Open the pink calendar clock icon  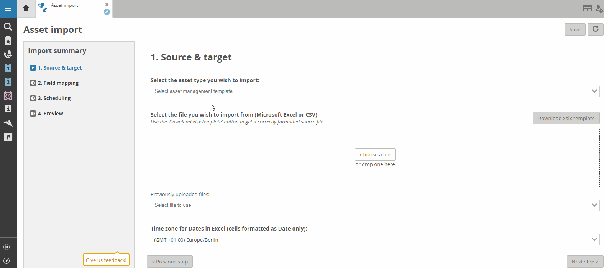click(x=8, y=96)
